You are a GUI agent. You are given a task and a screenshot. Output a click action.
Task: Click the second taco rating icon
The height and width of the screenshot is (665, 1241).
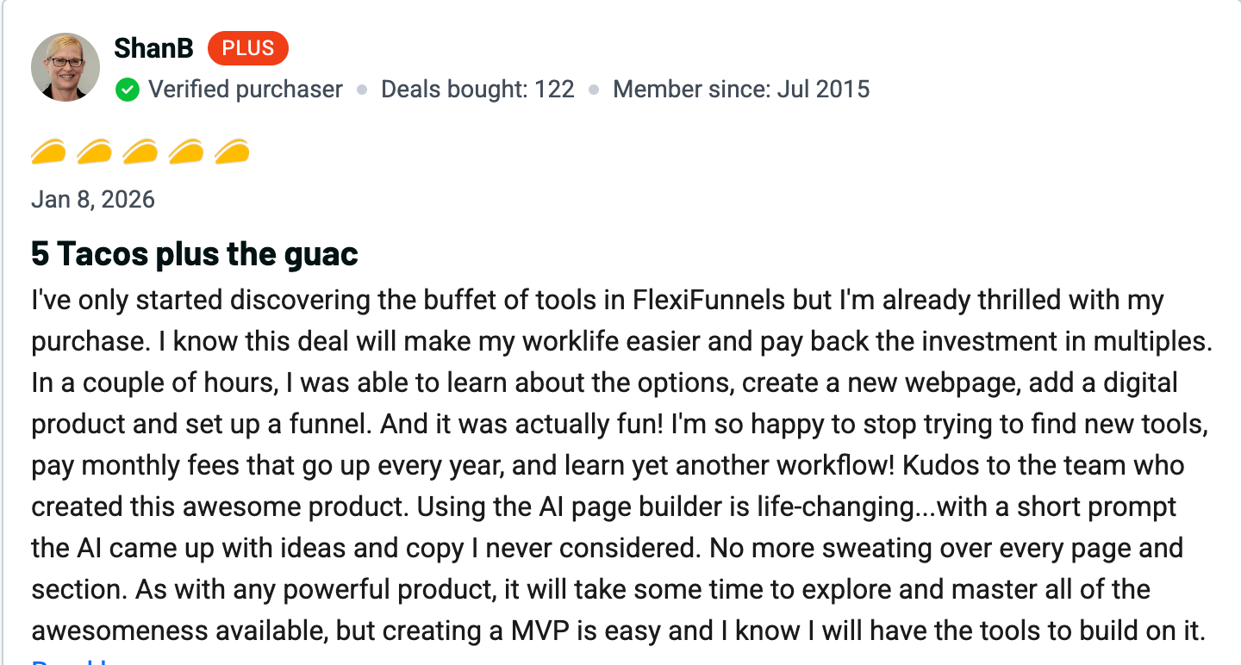tap(94, 152)
